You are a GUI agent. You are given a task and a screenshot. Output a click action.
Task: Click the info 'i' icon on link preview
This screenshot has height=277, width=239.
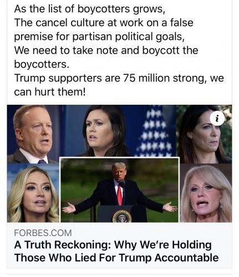[x=217, y=119]
